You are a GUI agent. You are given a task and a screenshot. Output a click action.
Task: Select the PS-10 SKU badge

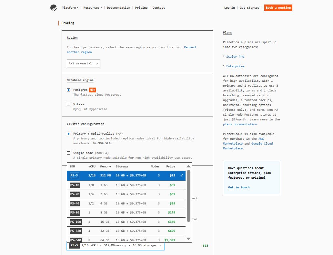pos(75,185)
